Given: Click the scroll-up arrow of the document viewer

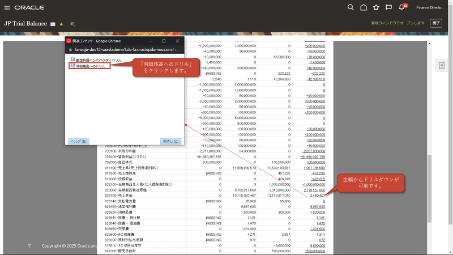Looking at the screenshot, I should point(429,44).
